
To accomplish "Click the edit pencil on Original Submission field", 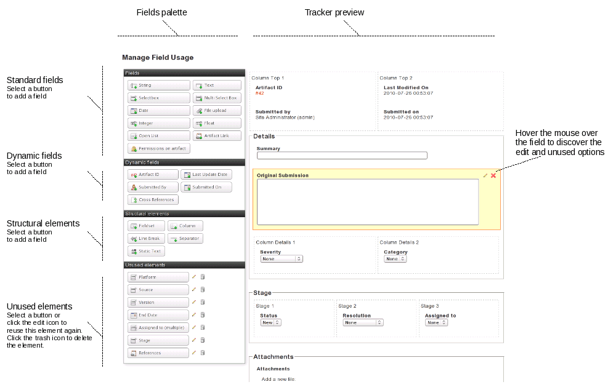I will pos(485,175).
